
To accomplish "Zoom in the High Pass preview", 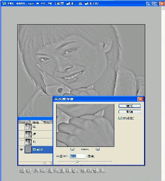I will point(98,149).
